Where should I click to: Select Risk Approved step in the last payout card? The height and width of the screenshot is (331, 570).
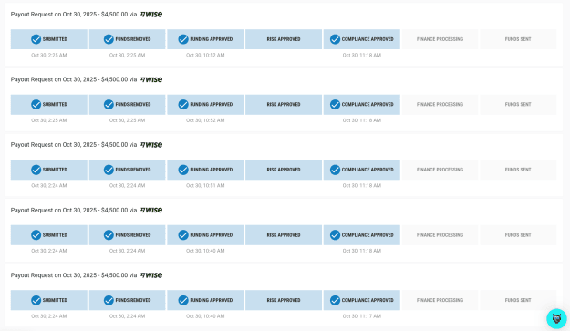pyautogui.click(x=284, y=300)
